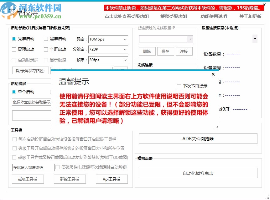This screenshot has height=200, width=270.
Task: Open the ADB文件浏览器 file browser
Action: pyautogui.click(x=199, y=138)
